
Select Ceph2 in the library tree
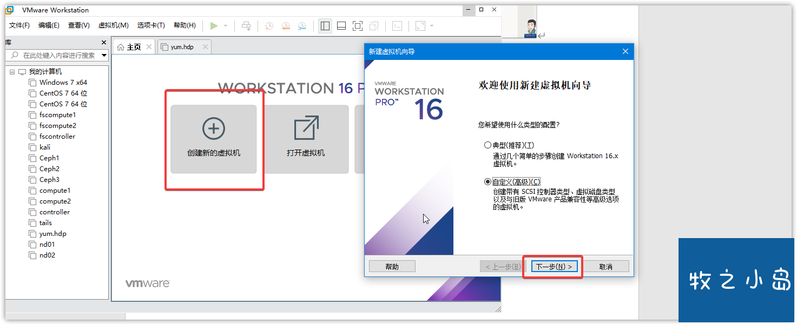click(49, 169)
